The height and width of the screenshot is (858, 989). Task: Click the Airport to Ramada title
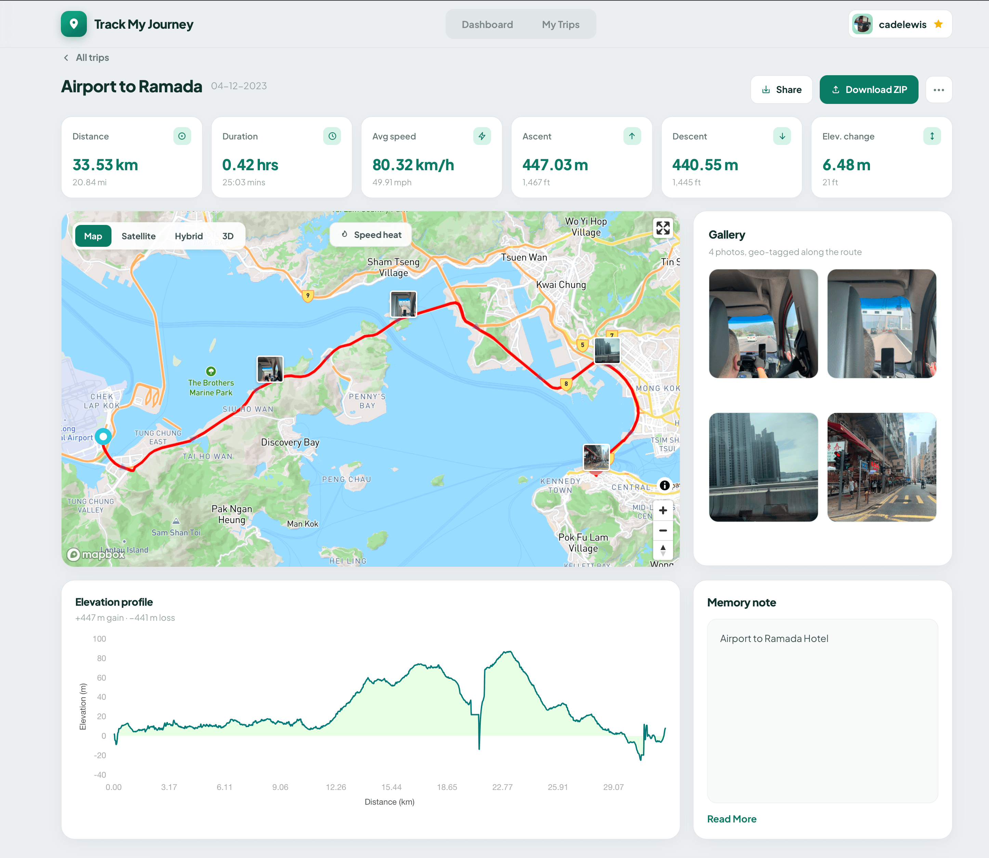point(132,86)
